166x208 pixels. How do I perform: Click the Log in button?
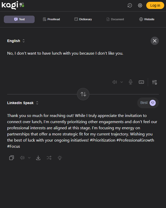(155, 5)
